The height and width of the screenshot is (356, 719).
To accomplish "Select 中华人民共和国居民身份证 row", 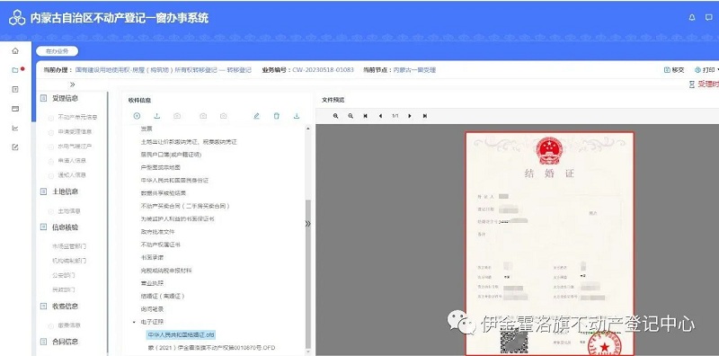I will 174,181.
